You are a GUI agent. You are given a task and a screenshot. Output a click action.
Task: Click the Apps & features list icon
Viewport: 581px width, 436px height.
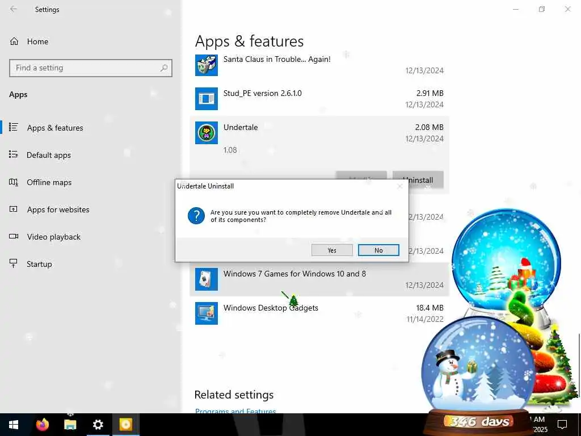14,127
